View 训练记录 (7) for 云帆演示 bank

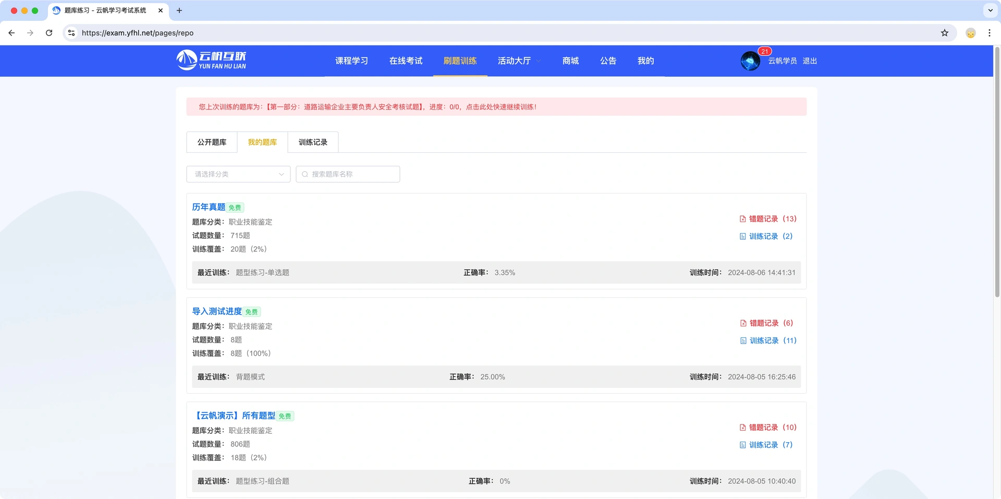[x=766, y=445]
